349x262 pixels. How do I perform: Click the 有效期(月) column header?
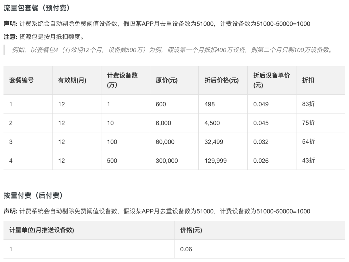tap(77, 80)
